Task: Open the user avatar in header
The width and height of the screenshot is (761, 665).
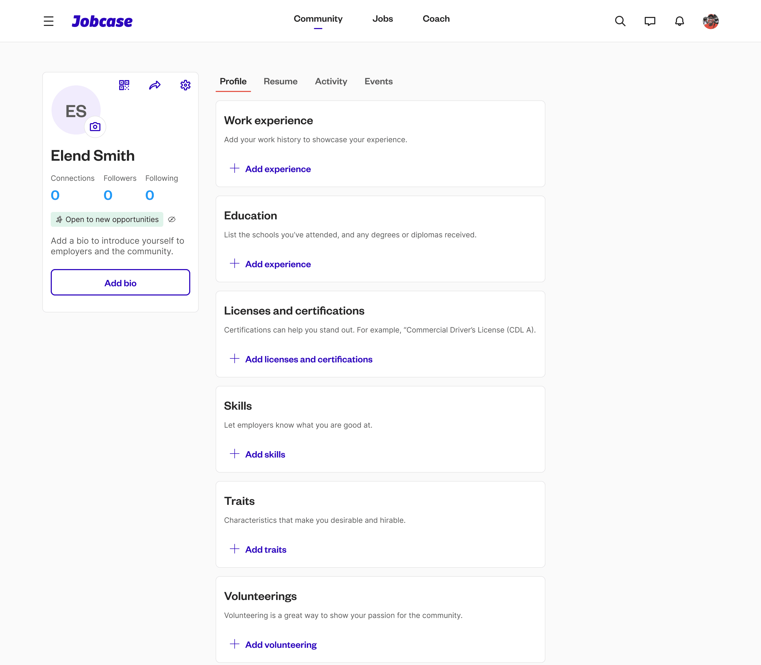Action: (711, 21)
